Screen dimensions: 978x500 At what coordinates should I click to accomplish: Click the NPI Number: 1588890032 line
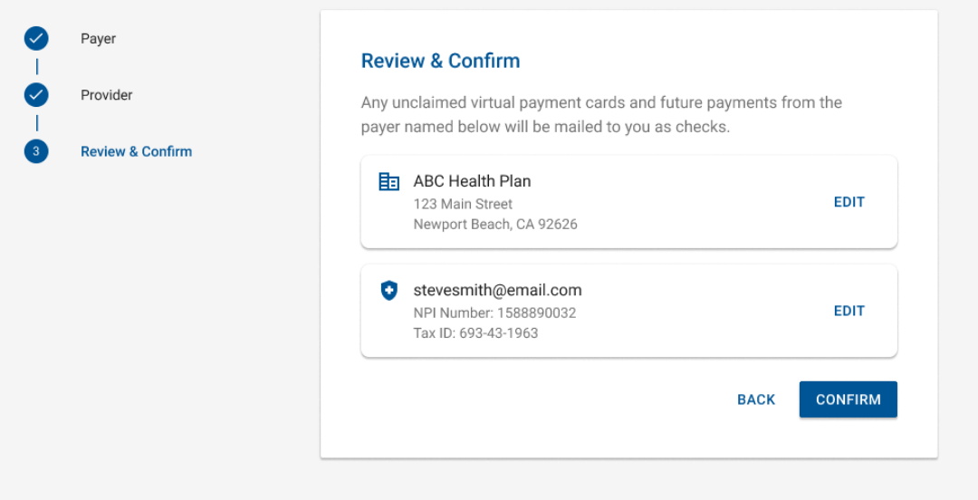(x=494, y=312)
